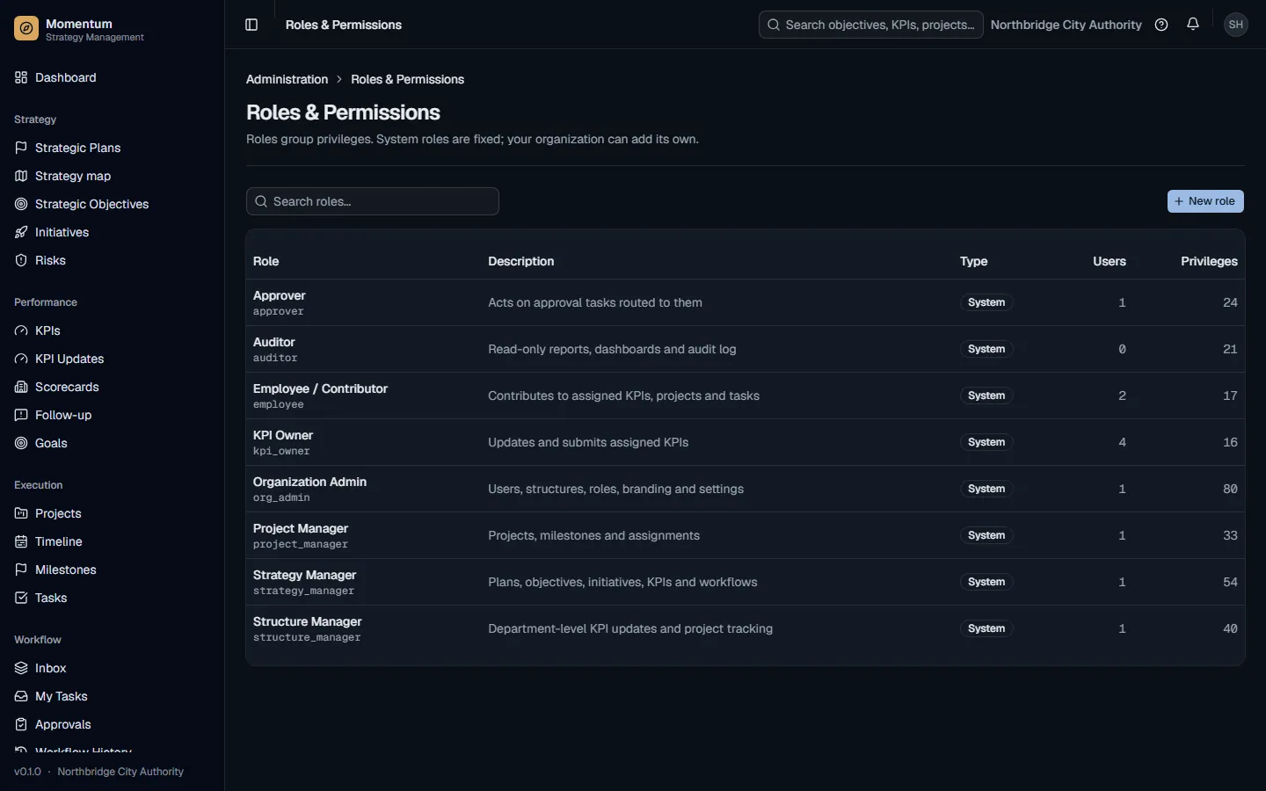This screenshot has width=1266, height=791.
Task: Click the Project Manager role name
Action: click(300, 528)
